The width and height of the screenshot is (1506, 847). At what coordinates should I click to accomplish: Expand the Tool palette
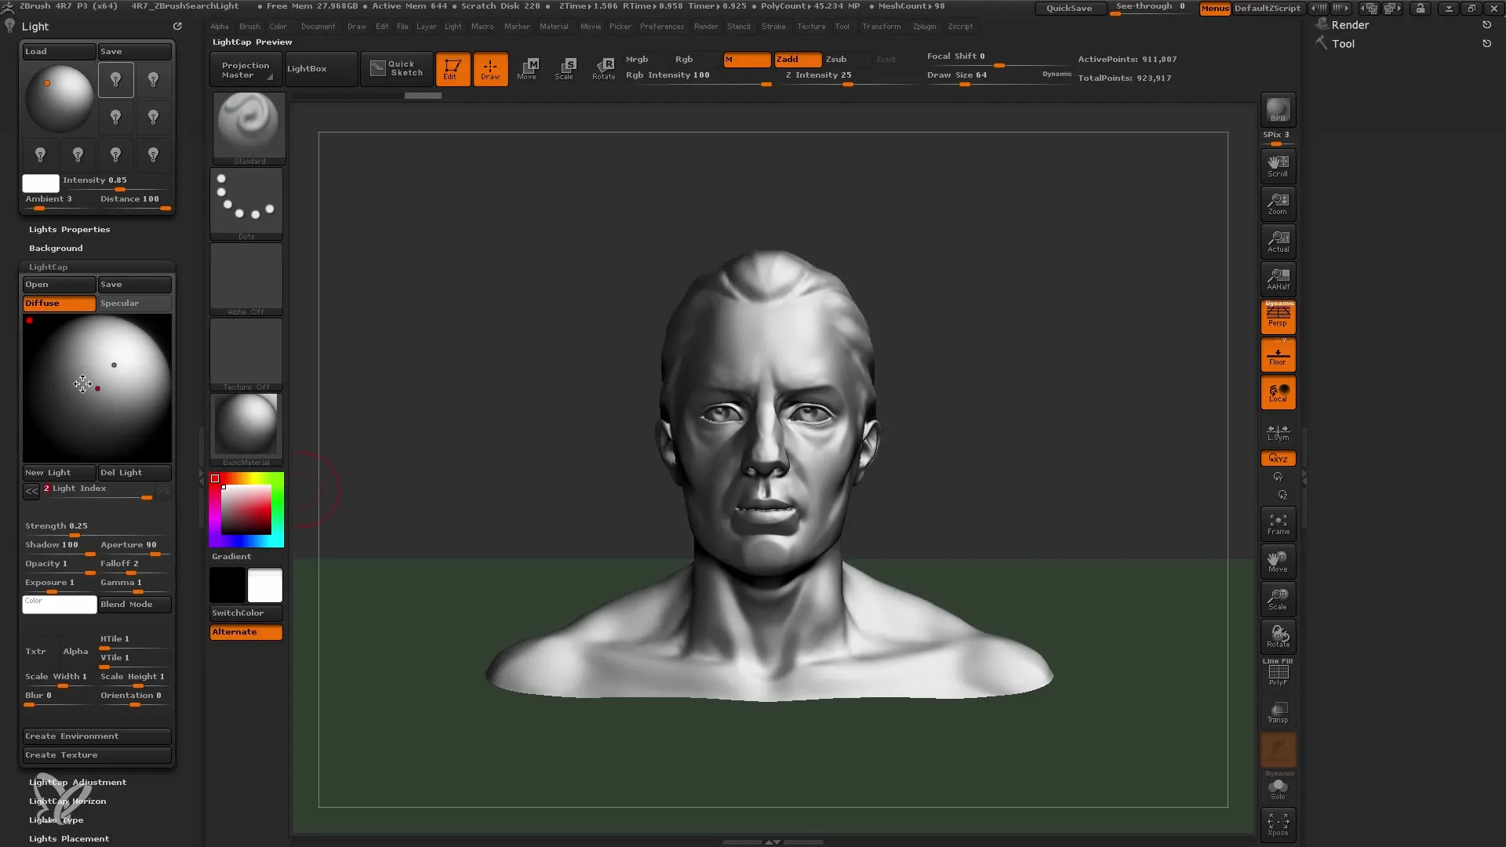click(1343, 44)
